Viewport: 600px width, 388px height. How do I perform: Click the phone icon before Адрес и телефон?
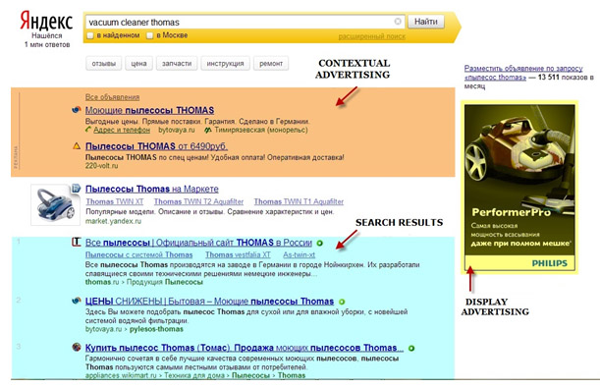click(88, 130)
